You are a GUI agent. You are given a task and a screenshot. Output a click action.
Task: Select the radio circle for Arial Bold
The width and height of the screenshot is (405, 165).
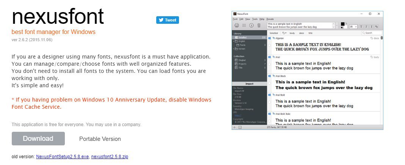click(x=270, y=102)
